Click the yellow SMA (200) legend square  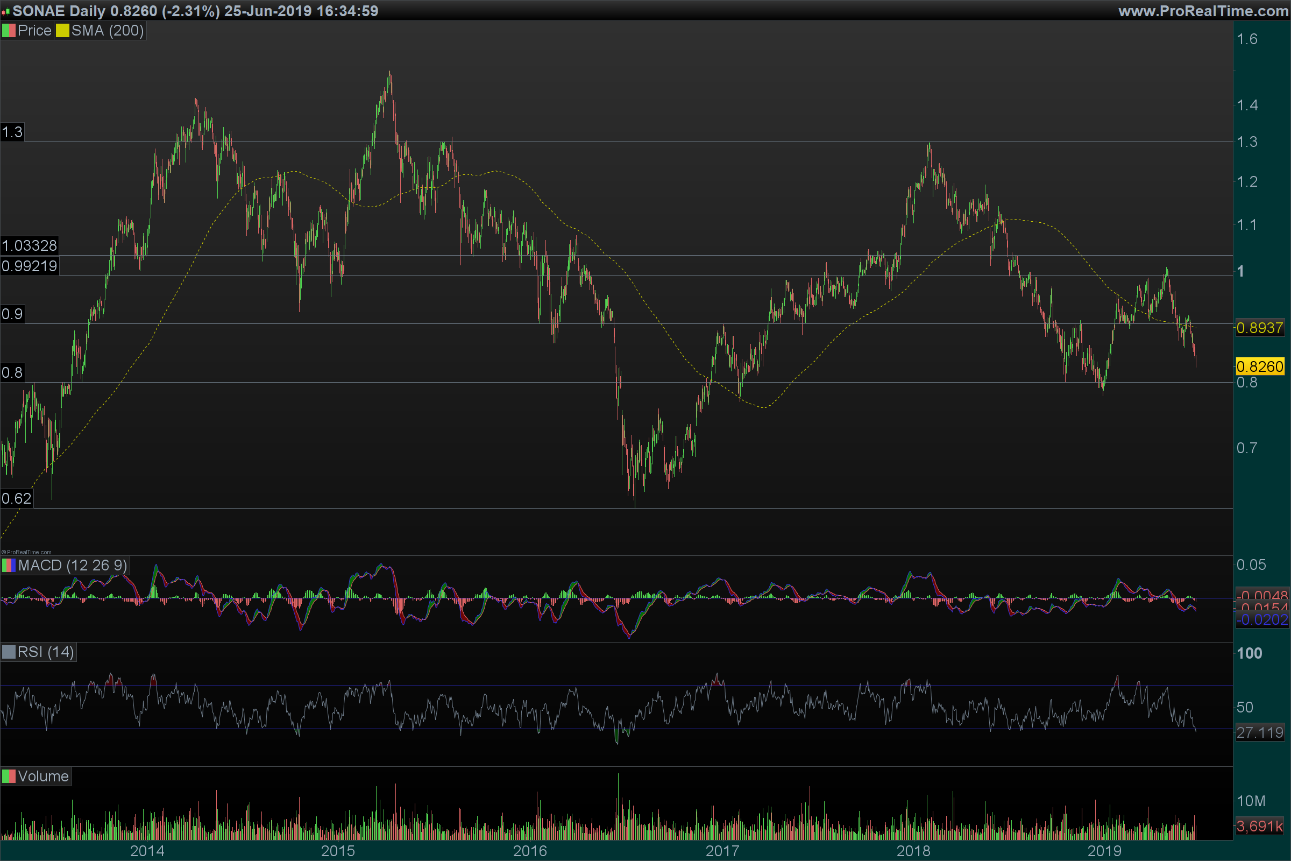pos(62,31)
